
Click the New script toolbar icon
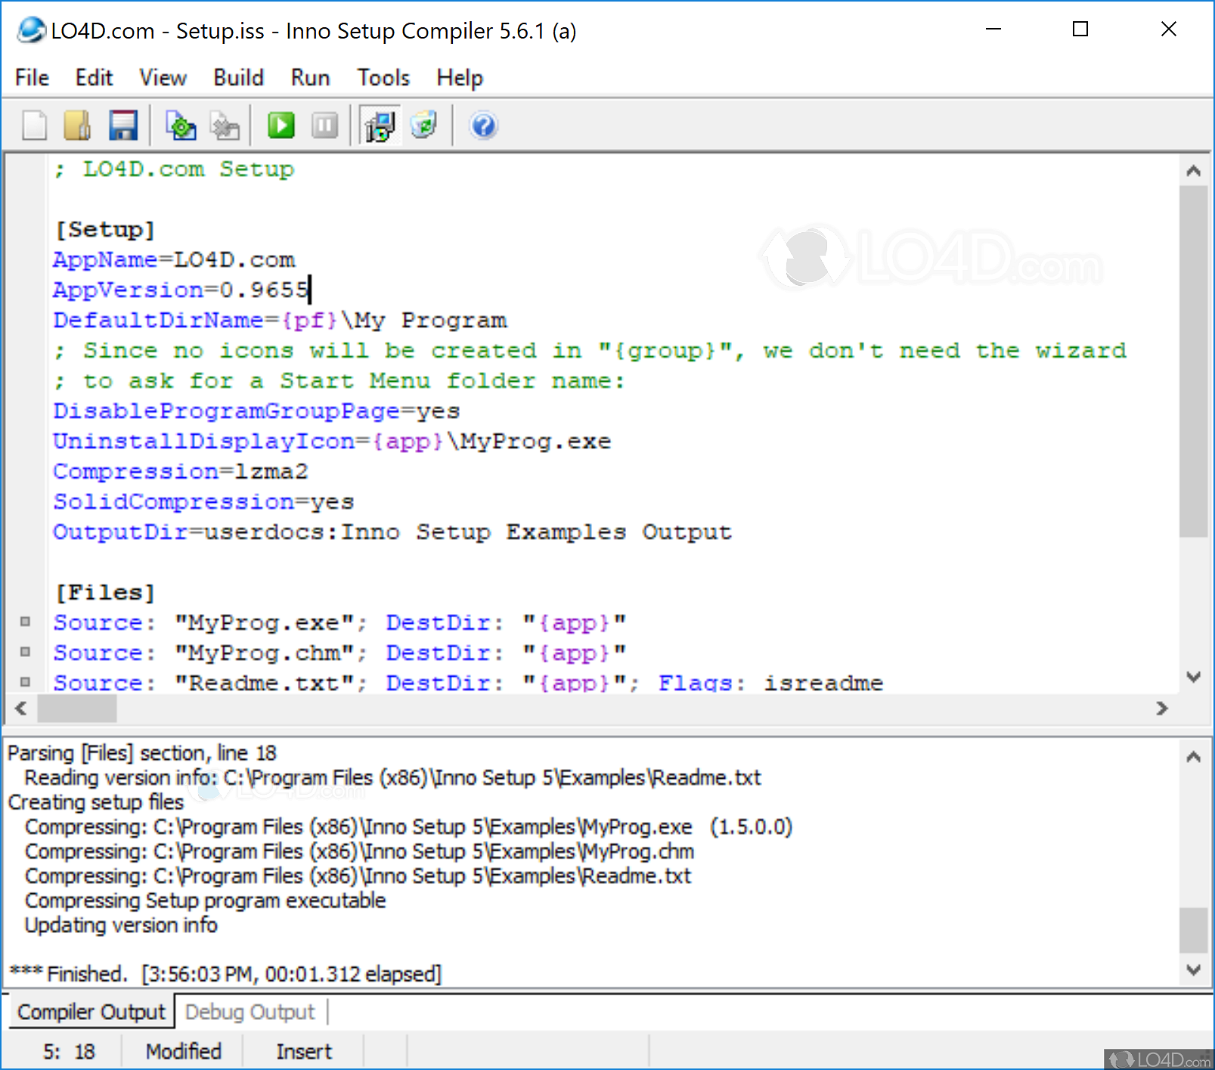tap(35, 126)
